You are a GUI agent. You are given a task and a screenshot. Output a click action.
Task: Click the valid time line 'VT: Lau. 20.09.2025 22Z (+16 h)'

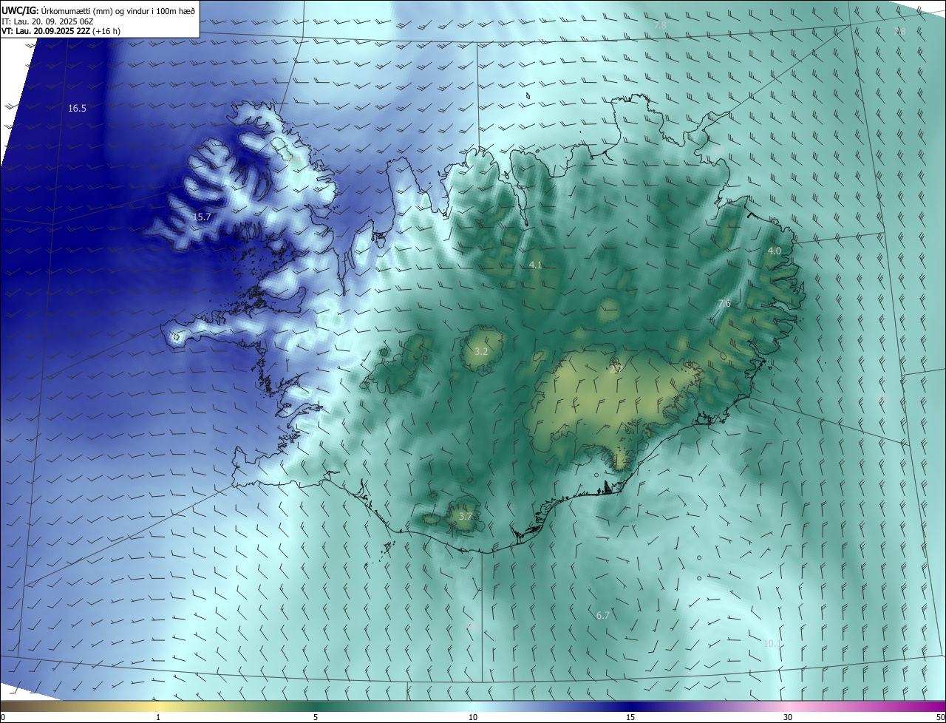click(x=61, y=32)
